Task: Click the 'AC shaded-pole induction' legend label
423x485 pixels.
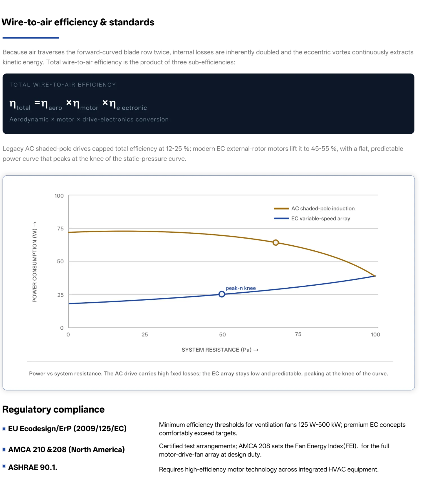Action: pyautogui.click(x=323, y=209)
